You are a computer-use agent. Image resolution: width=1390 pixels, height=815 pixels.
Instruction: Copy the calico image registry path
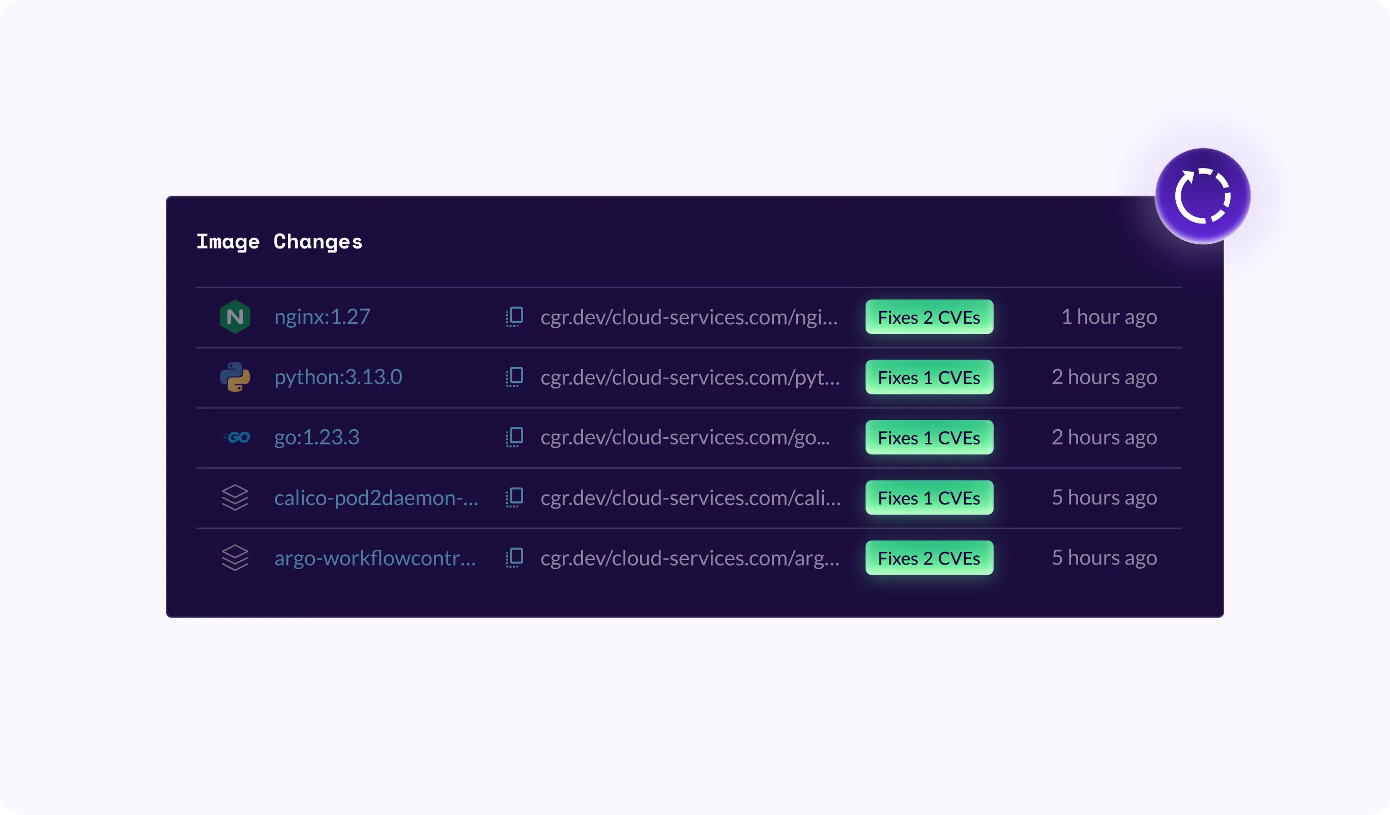point(514,497)
